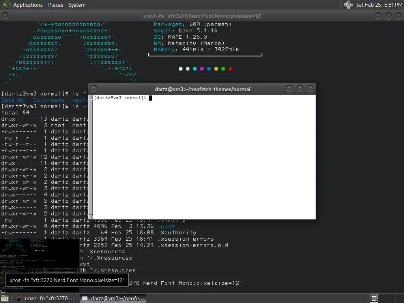Click the front terminal's vertical scrollbar track
Screen dimensions: 404x303
point(91,157)
